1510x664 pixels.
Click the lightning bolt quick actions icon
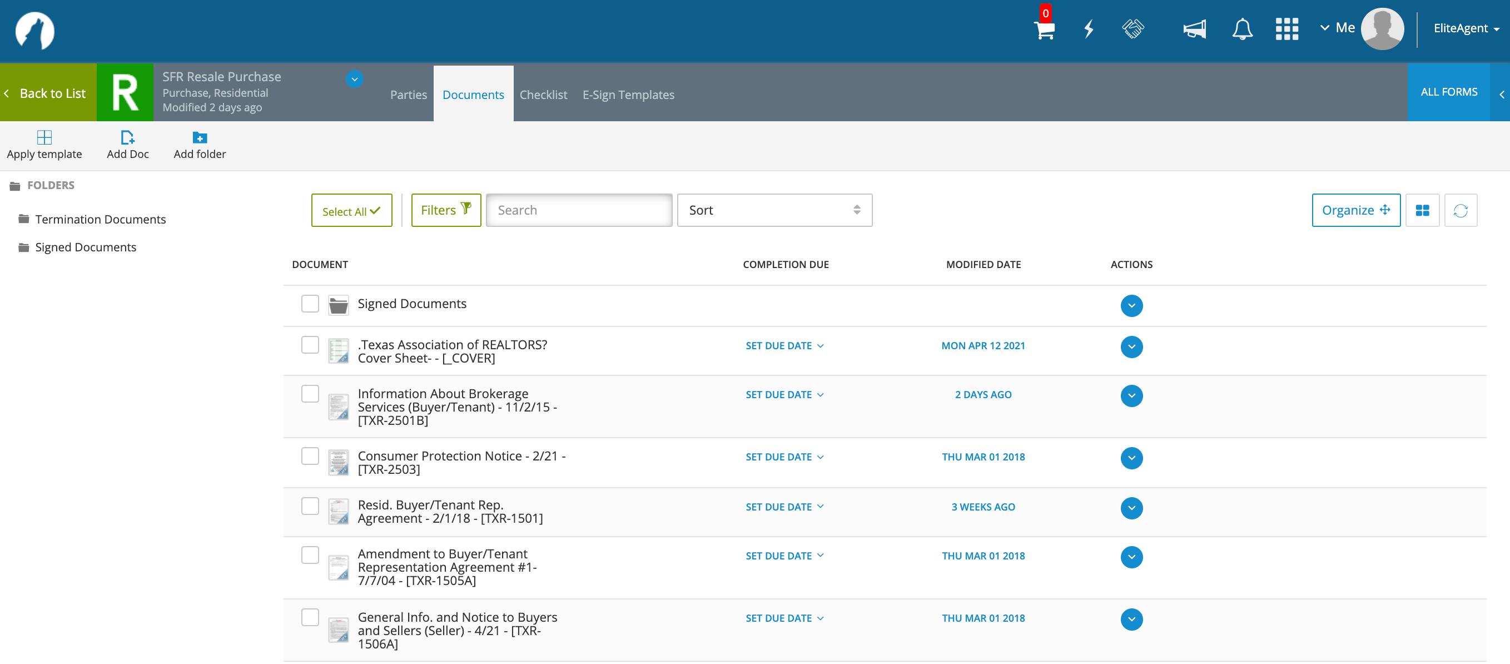click(x=1089, y=29)
